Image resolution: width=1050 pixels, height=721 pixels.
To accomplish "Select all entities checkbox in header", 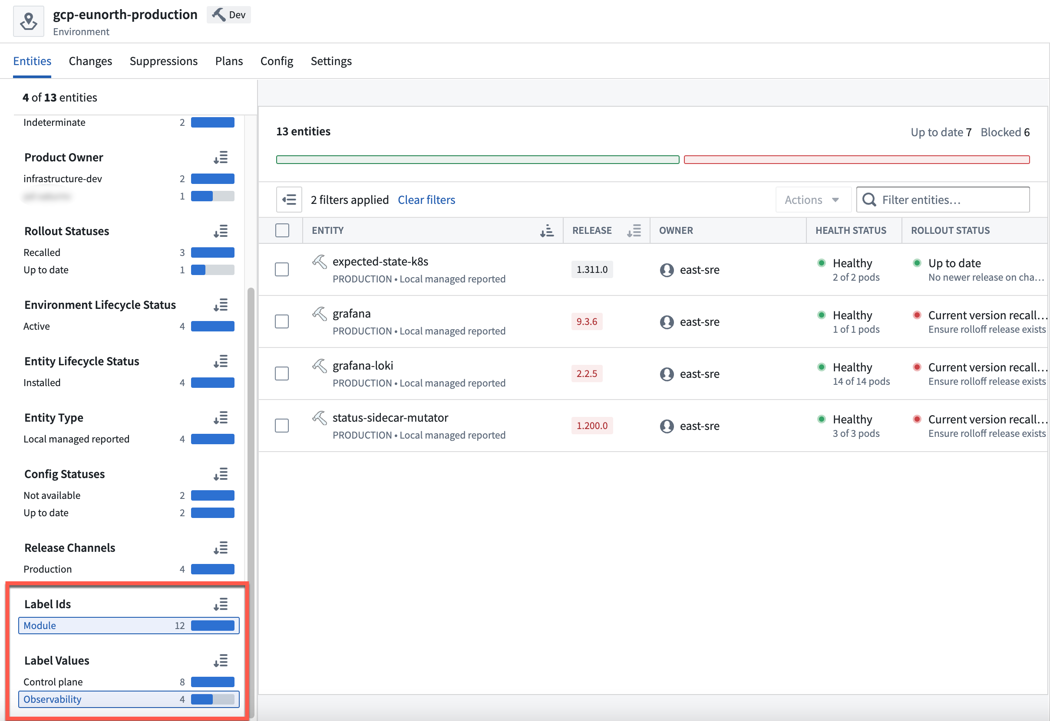I will (282, 230).
